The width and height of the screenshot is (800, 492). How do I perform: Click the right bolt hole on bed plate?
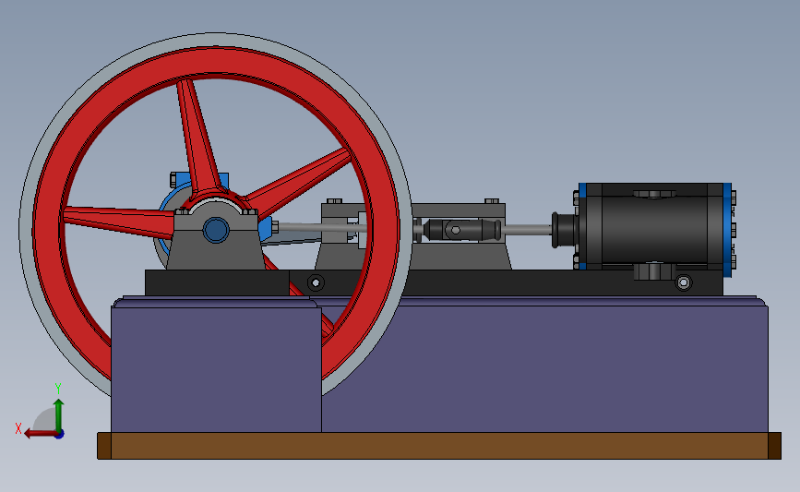684,282
